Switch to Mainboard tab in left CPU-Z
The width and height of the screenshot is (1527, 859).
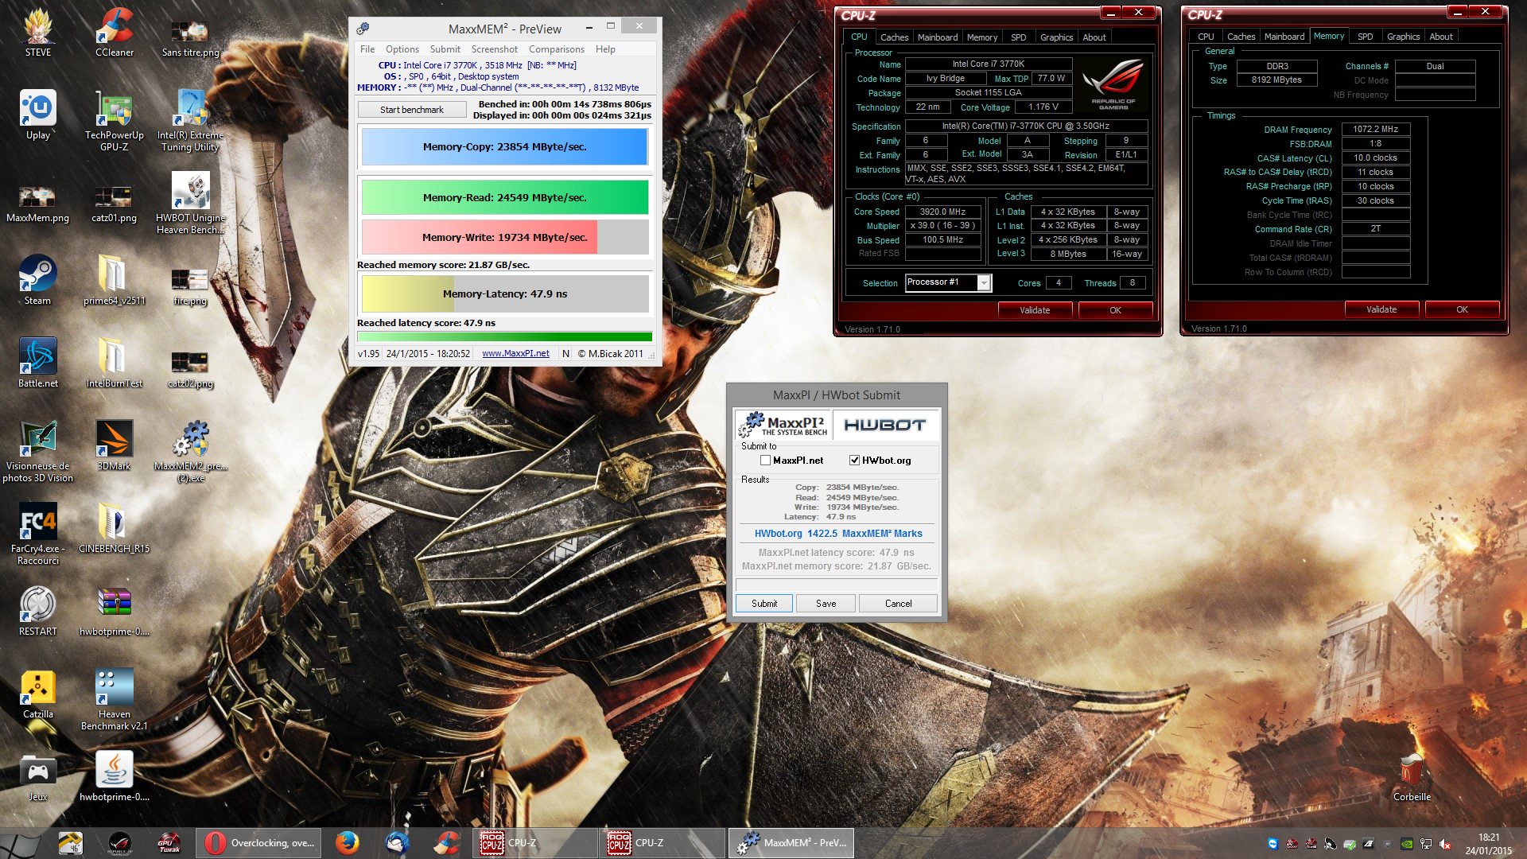[x=938, y=37]
